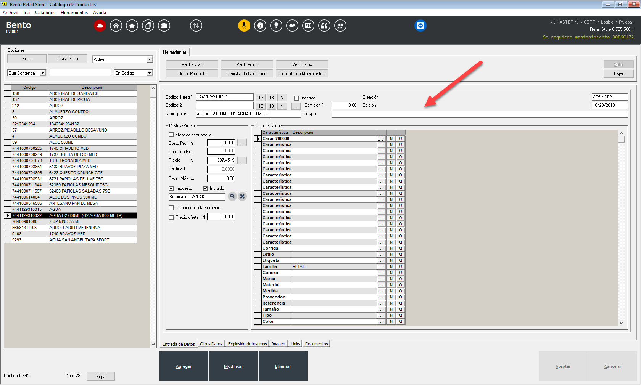Click the Modificar button
The height and width of the screenshot is (385, 641).
(234, 366)
